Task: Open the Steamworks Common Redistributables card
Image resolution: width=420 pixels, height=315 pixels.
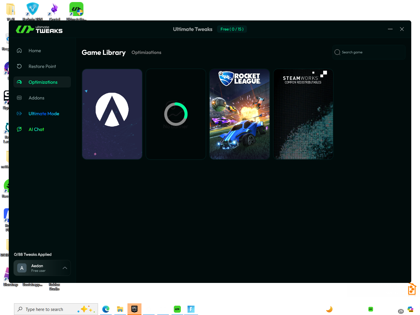Action: 303,114
